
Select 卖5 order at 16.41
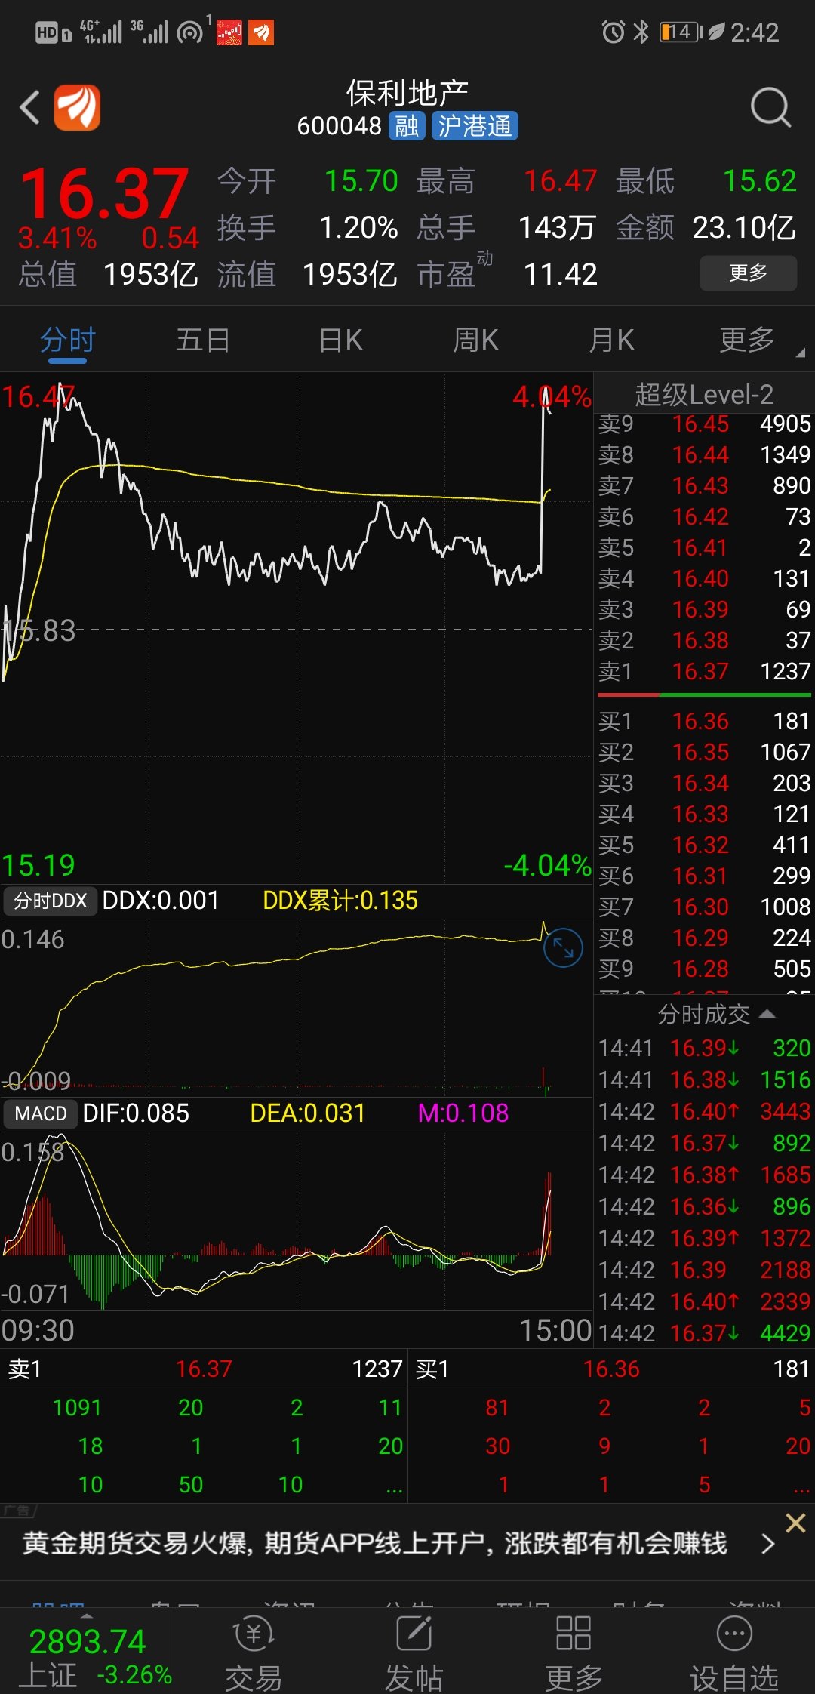704,548
